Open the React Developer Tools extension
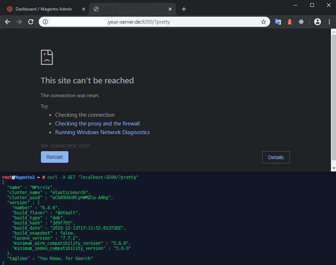Image resolution: width=336 pixels, height=265 pixels. point(301,22)
